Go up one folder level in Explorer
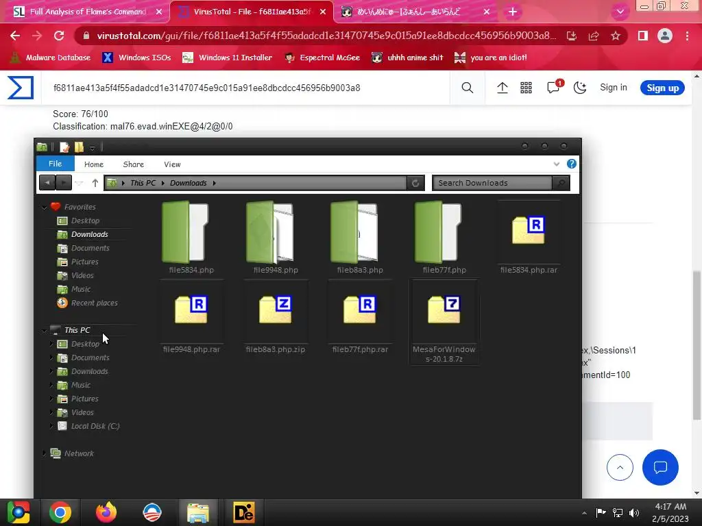Viewport: 702px width, 526px height. point(95,183)
